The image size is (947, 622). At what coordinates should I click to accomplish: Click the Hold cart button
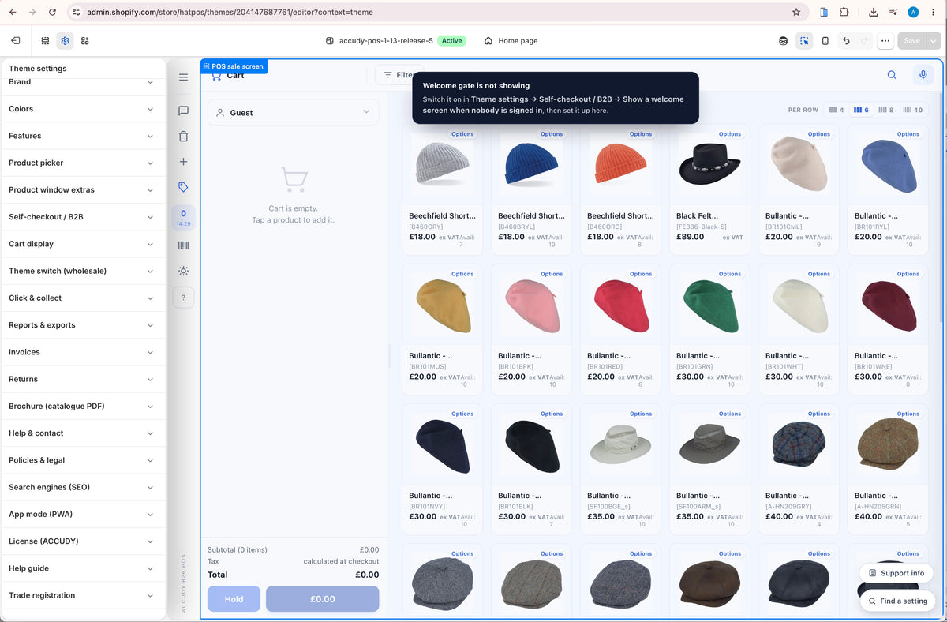point(234,599)
